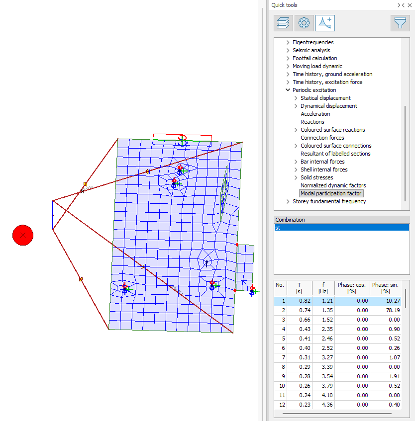
Task: Expand the Seismic analysis node
Action: pos(288,50)
